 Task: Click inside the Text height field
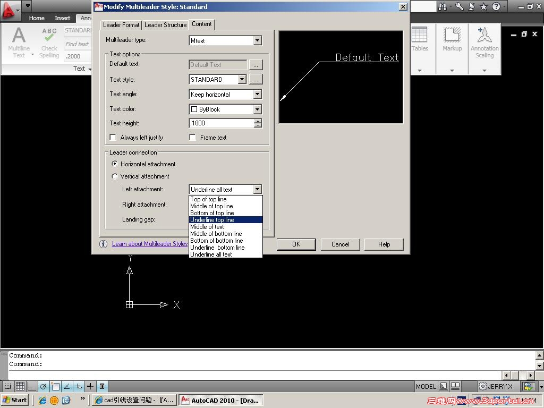(222, 123)
